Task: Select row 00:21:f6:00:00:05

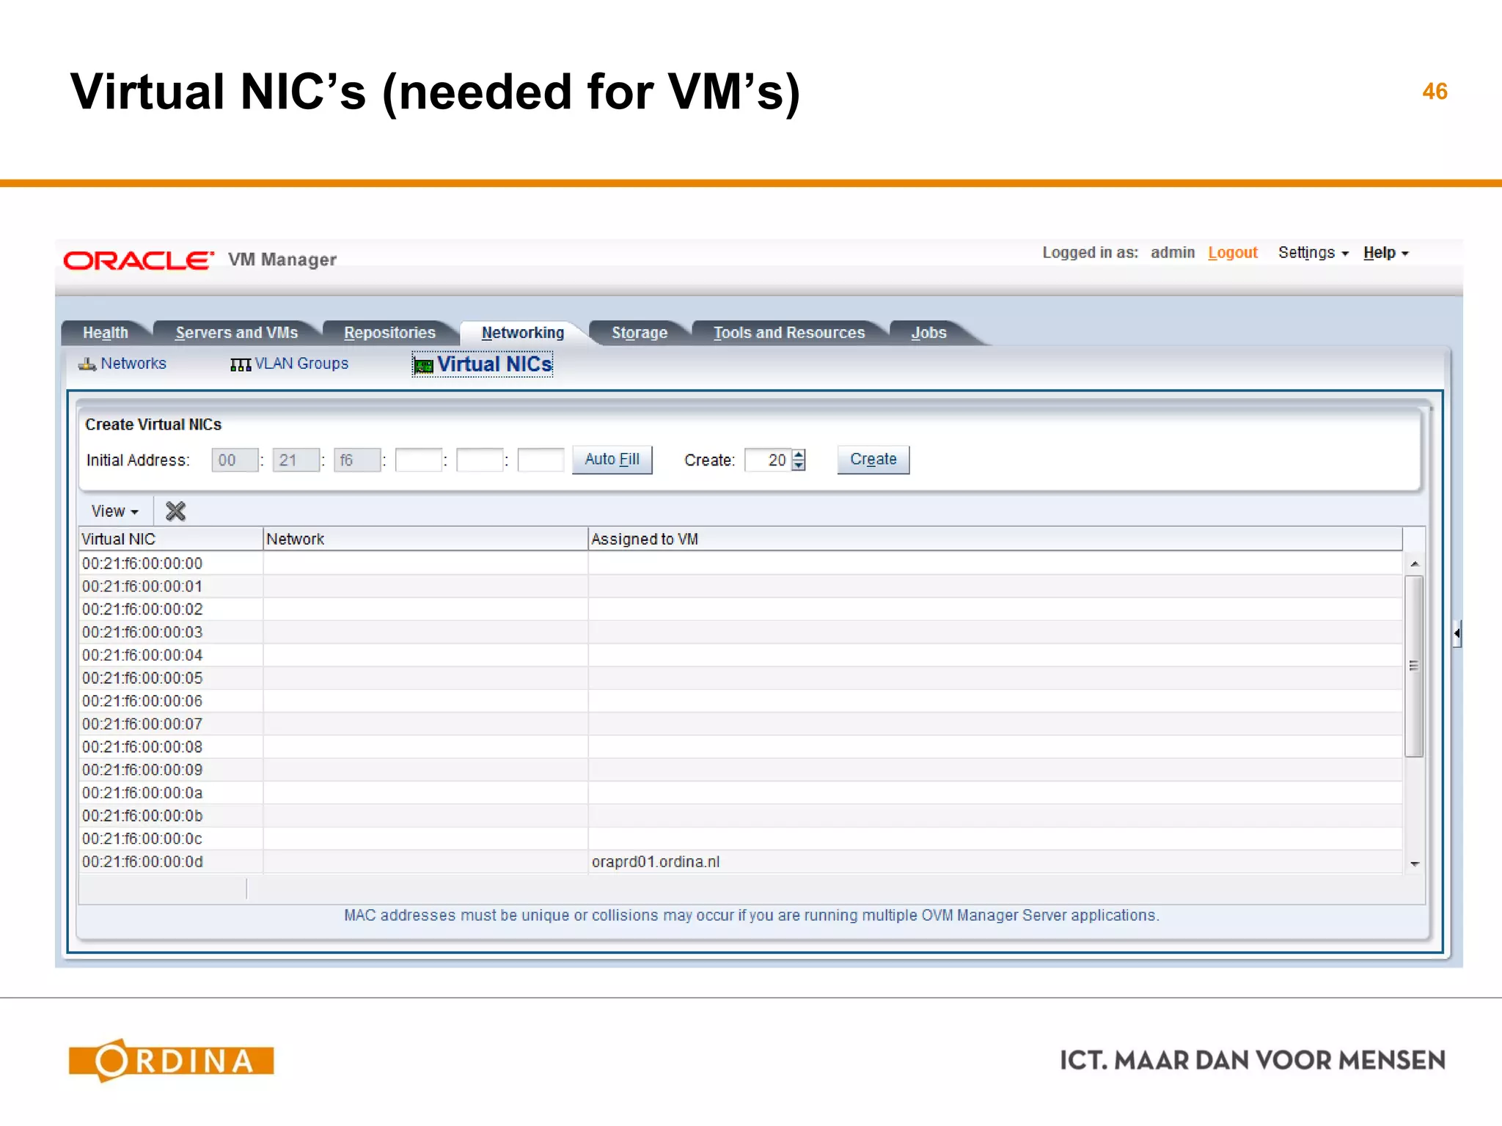Action: point(741,678)
